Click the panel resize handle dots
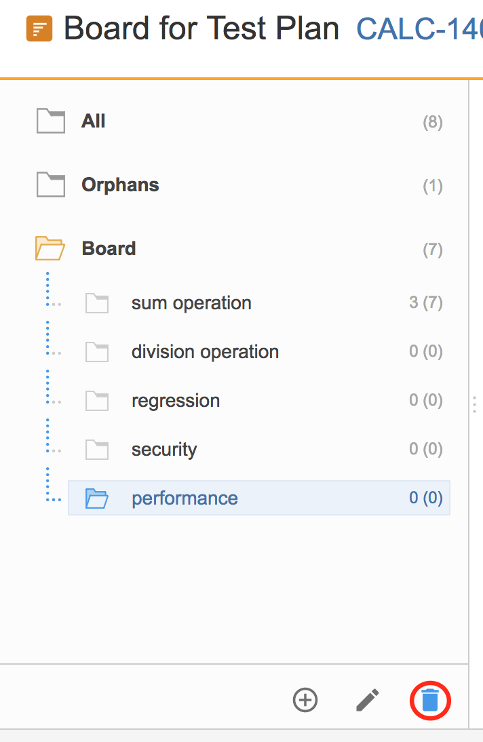483x742 pixels. point(474,405)
